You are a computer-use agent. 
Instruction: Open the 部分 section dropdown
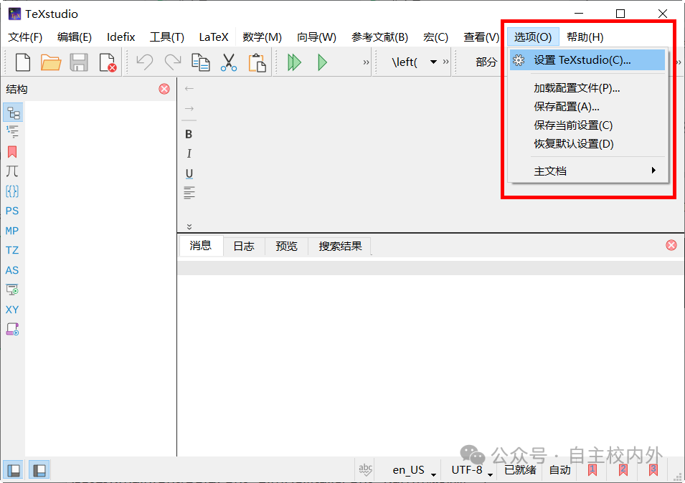(x=486, y=62)
